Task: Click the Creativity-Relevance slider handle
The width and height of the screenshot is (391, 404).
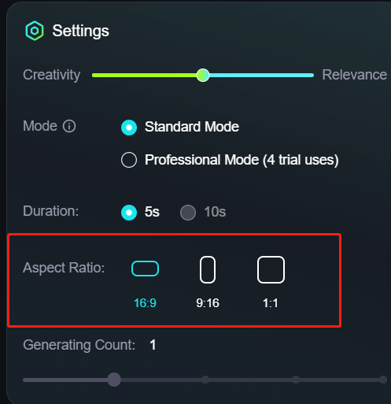Action: pyautogui.click(x=203, y=76)
